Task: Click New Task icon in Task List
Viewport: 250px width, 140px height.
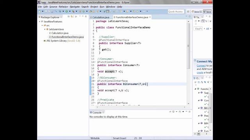Action: (196, 21)
